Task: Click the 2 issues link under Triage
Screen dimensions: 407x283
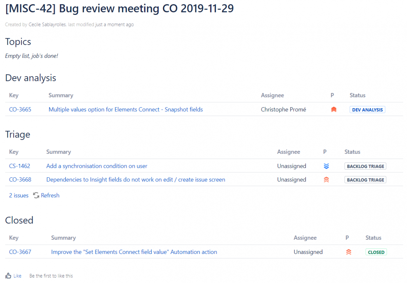Action: (x=18, y=195)
